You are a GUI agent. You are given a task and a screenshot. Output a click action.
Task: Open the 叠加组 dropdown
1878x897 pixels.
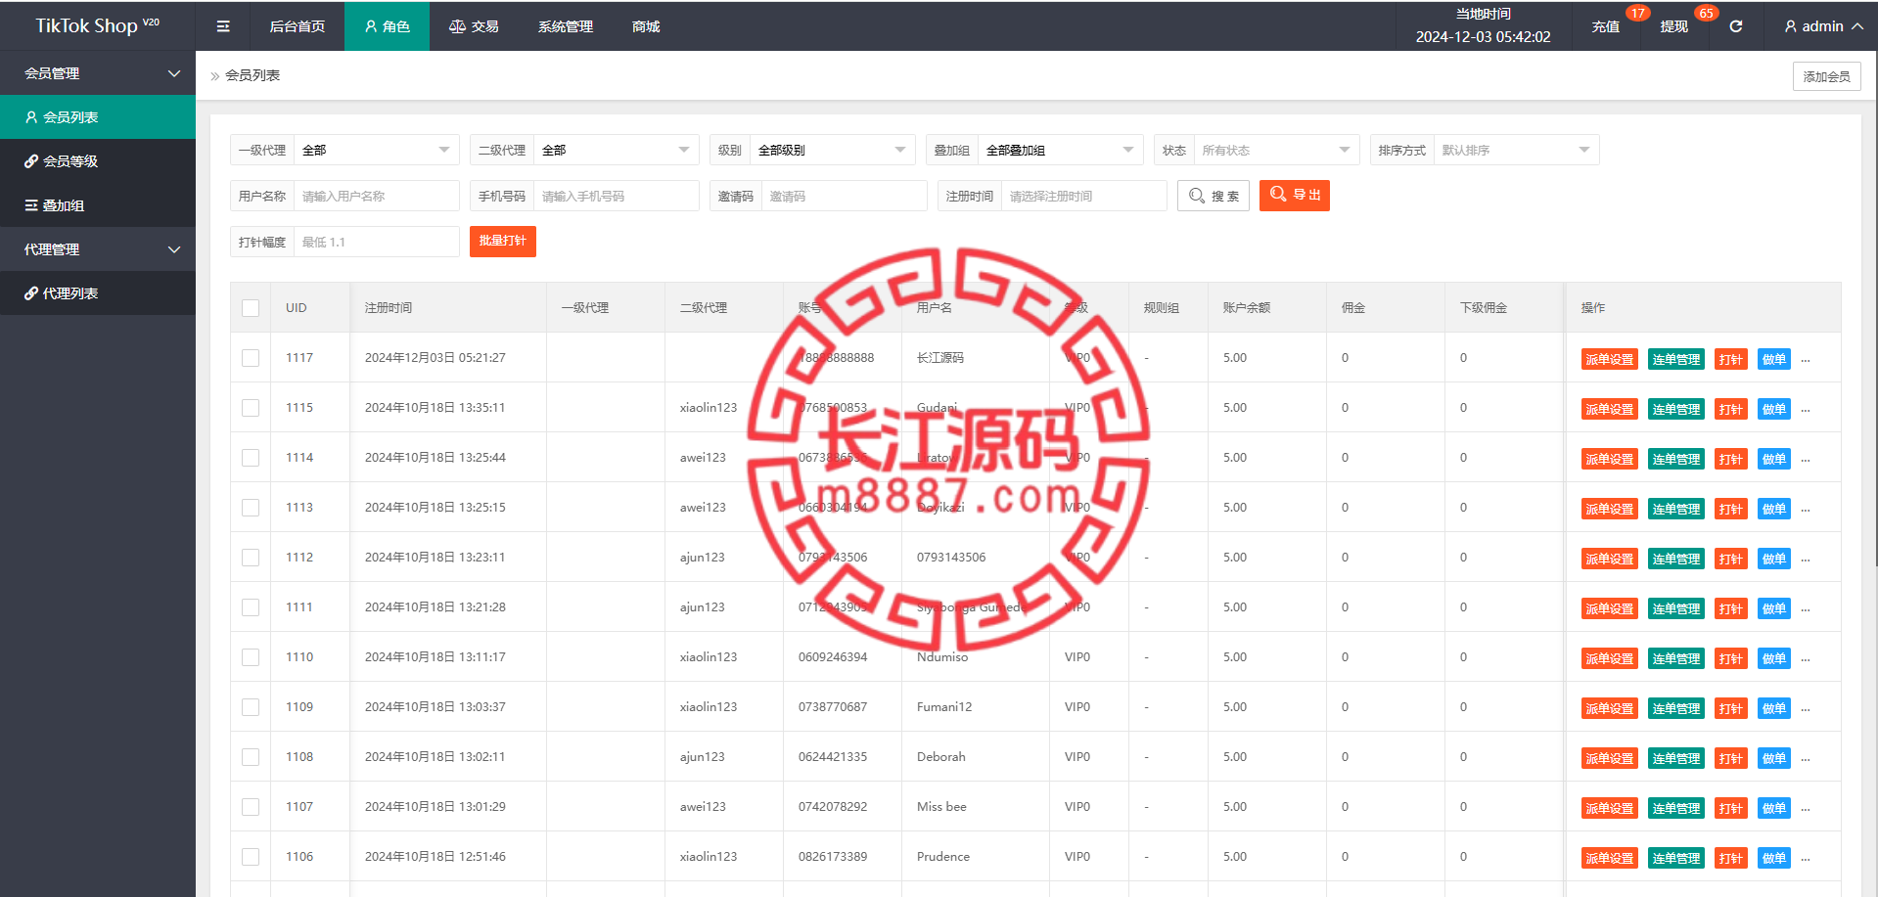click(1061, 150)
